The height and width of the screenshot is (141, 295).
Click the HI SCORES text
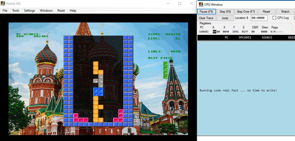pyautogui.click(x=28, y=34)
